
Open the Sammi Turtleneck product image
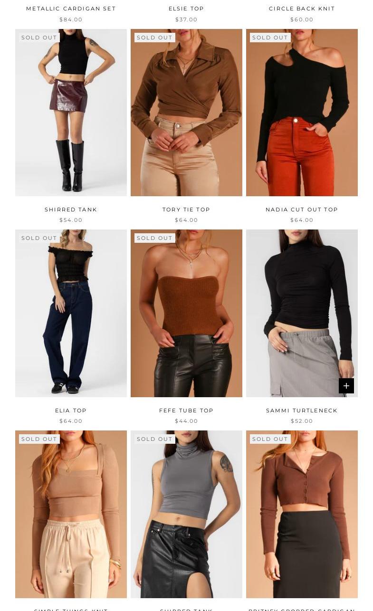(x=302, y=314)
